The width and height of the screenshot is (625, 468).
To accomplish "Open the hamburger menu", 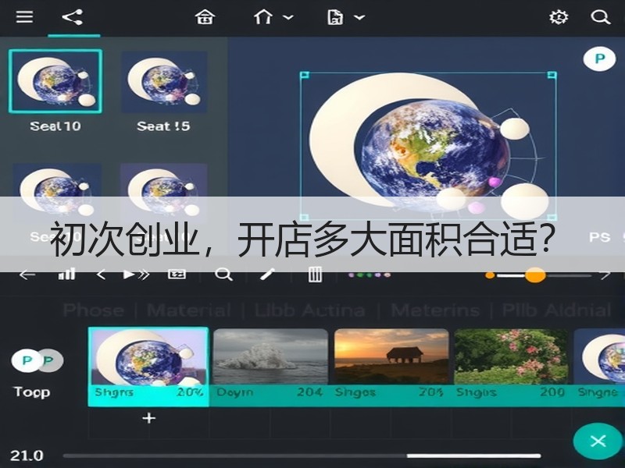I will click(x=24, y=17).
